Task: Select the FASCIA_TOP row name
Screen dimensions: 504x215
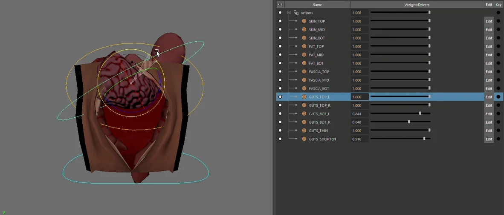Action: point(319,72)
